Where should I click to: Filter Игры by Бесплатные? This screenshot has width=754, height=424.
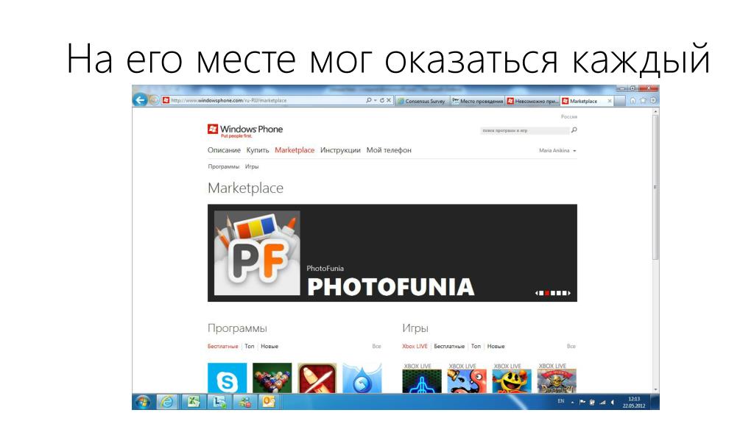[x=449, y=346]
